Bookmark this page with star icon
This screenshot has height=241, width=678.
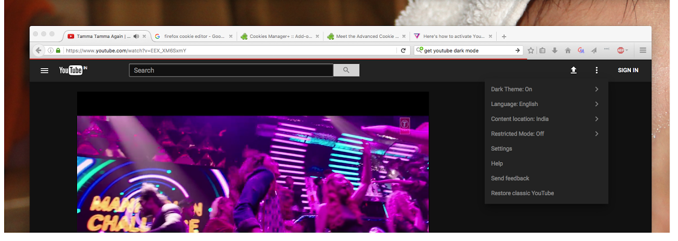[x=531, y=51]
